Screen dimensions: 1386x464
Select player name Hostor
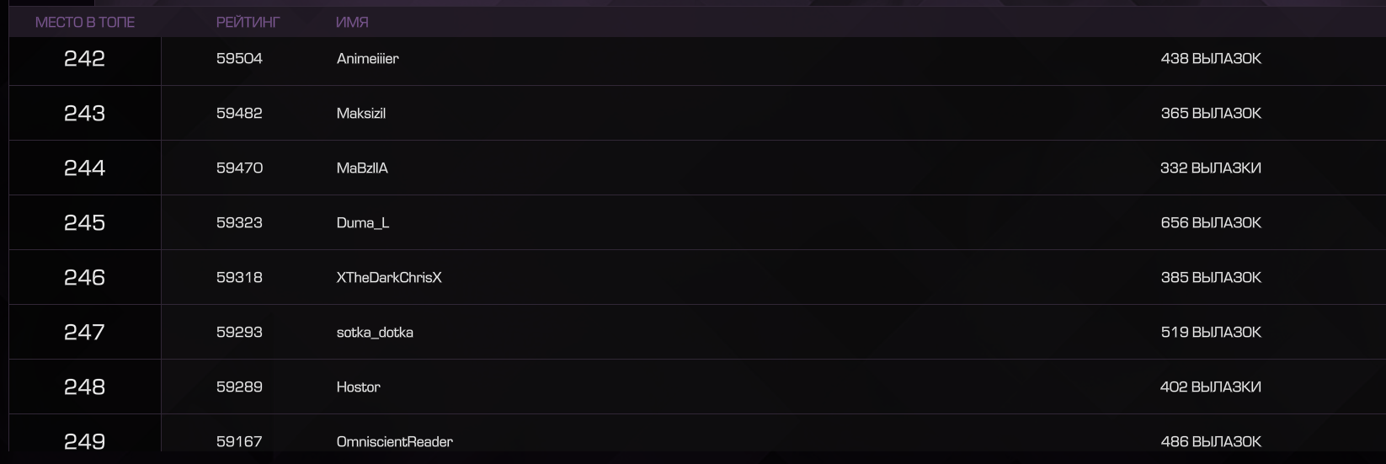(359, 387)
